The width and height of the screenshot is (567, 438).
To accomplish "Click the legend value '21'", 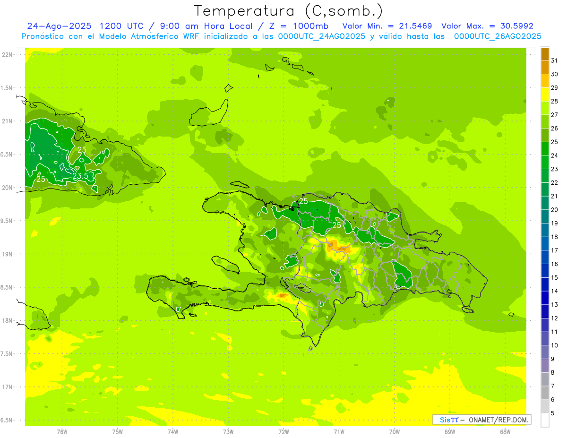I will click(x=554, y=196).
